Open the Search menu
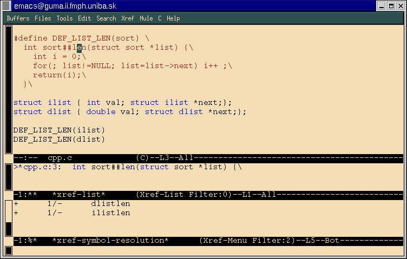This screenshot has height=259, width=407. point(106,18)
